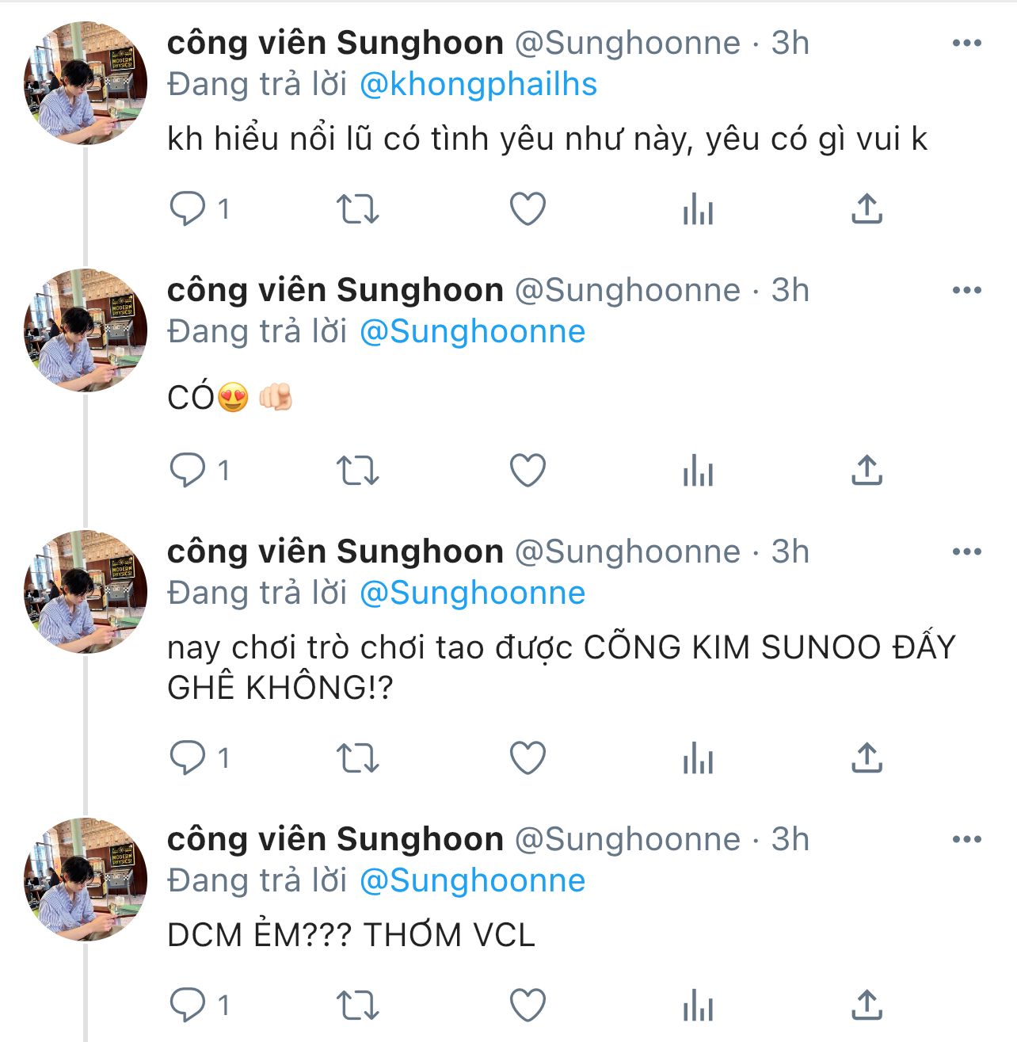This screenshot has height=1042, width=1017.
Task: Click the avatar on the first tweet
Action: [86, 83]
